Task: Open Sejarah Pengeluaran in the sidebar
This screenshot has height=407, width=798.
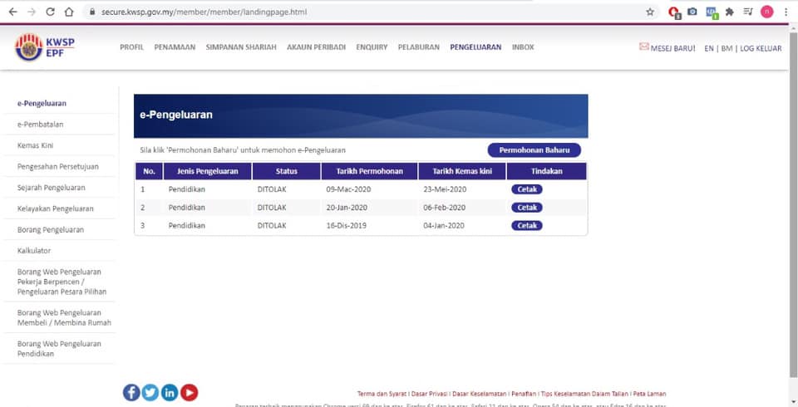Action: click(x=52, y=188)
